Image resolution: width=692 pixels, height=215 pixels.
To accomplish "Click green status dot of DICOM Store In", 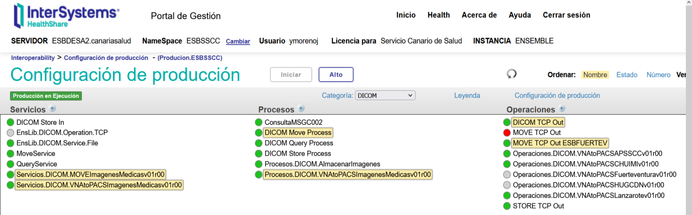I will [x=11, y=123].
